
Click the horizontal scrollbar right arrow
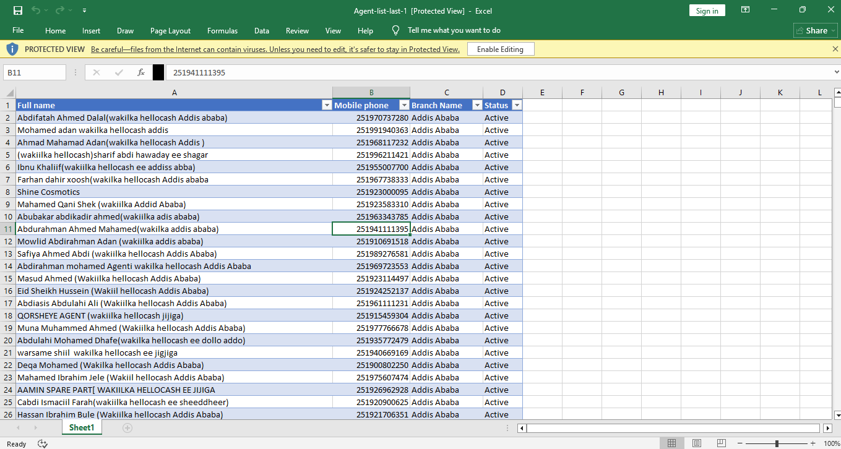pyautogui.click(x=828, y=428)
